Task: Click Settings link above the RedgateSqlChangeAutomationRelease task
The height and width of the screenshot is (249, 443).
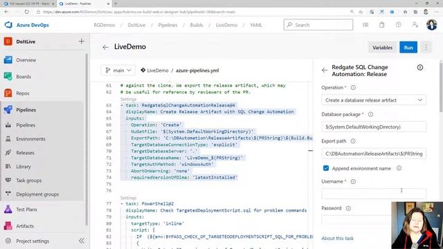Action: 128,99
